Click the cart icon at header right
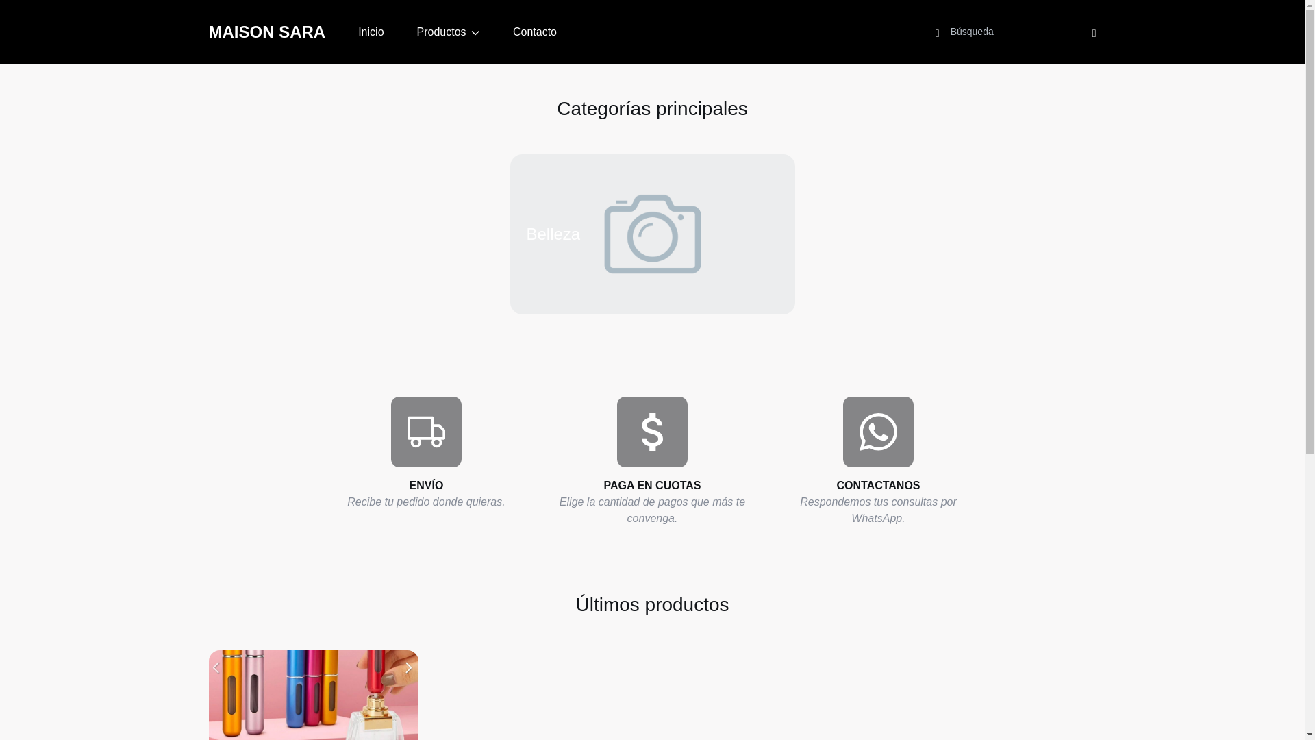 1094,33
